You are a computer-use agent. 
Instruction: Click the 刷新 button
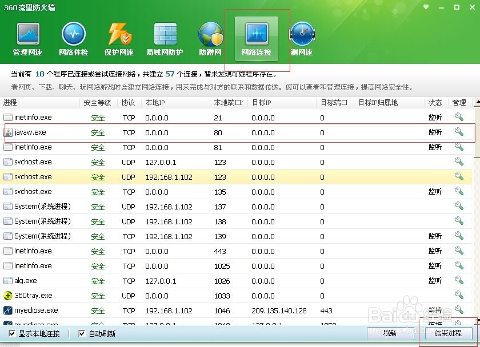[390, 333]
